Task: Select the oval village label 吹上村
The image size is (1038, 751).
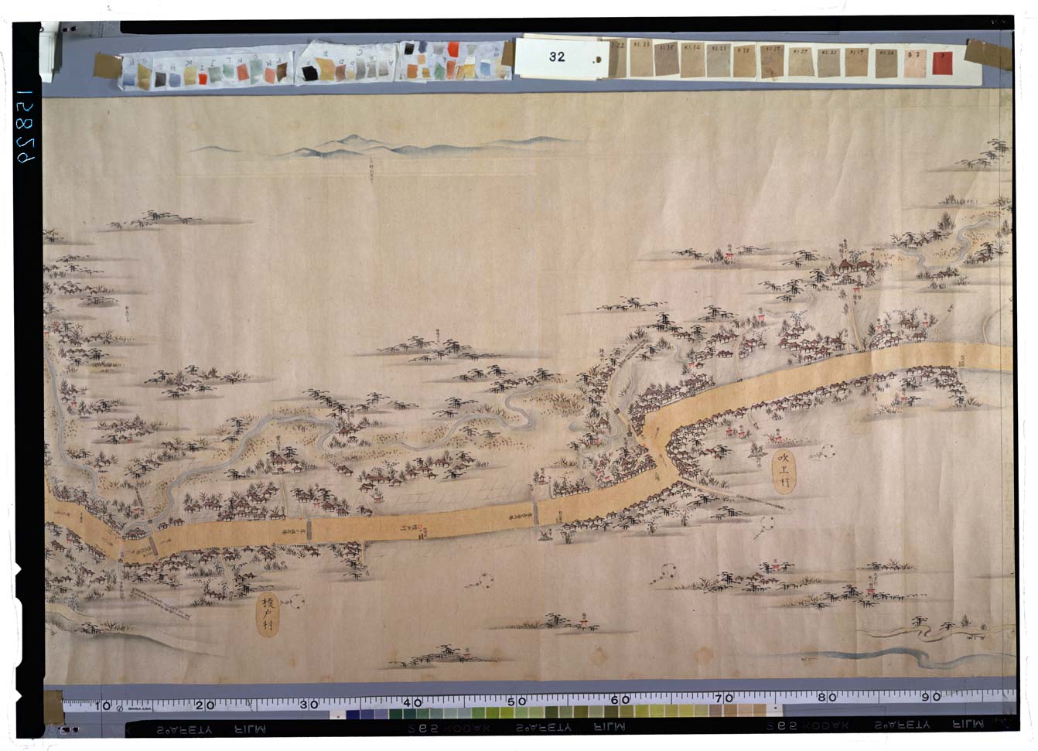Action: (x=784, y=471)
